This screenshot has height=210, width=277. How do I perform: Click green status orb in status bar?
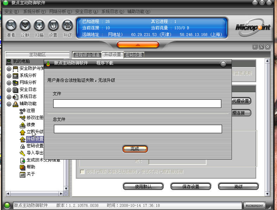tap(7, 205)
